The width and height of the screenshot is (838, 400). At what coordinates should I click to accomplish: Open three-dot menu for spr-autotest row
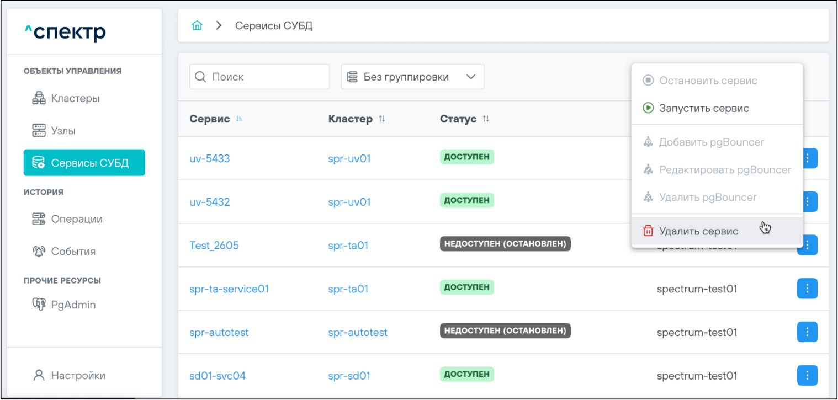point(807,332)
